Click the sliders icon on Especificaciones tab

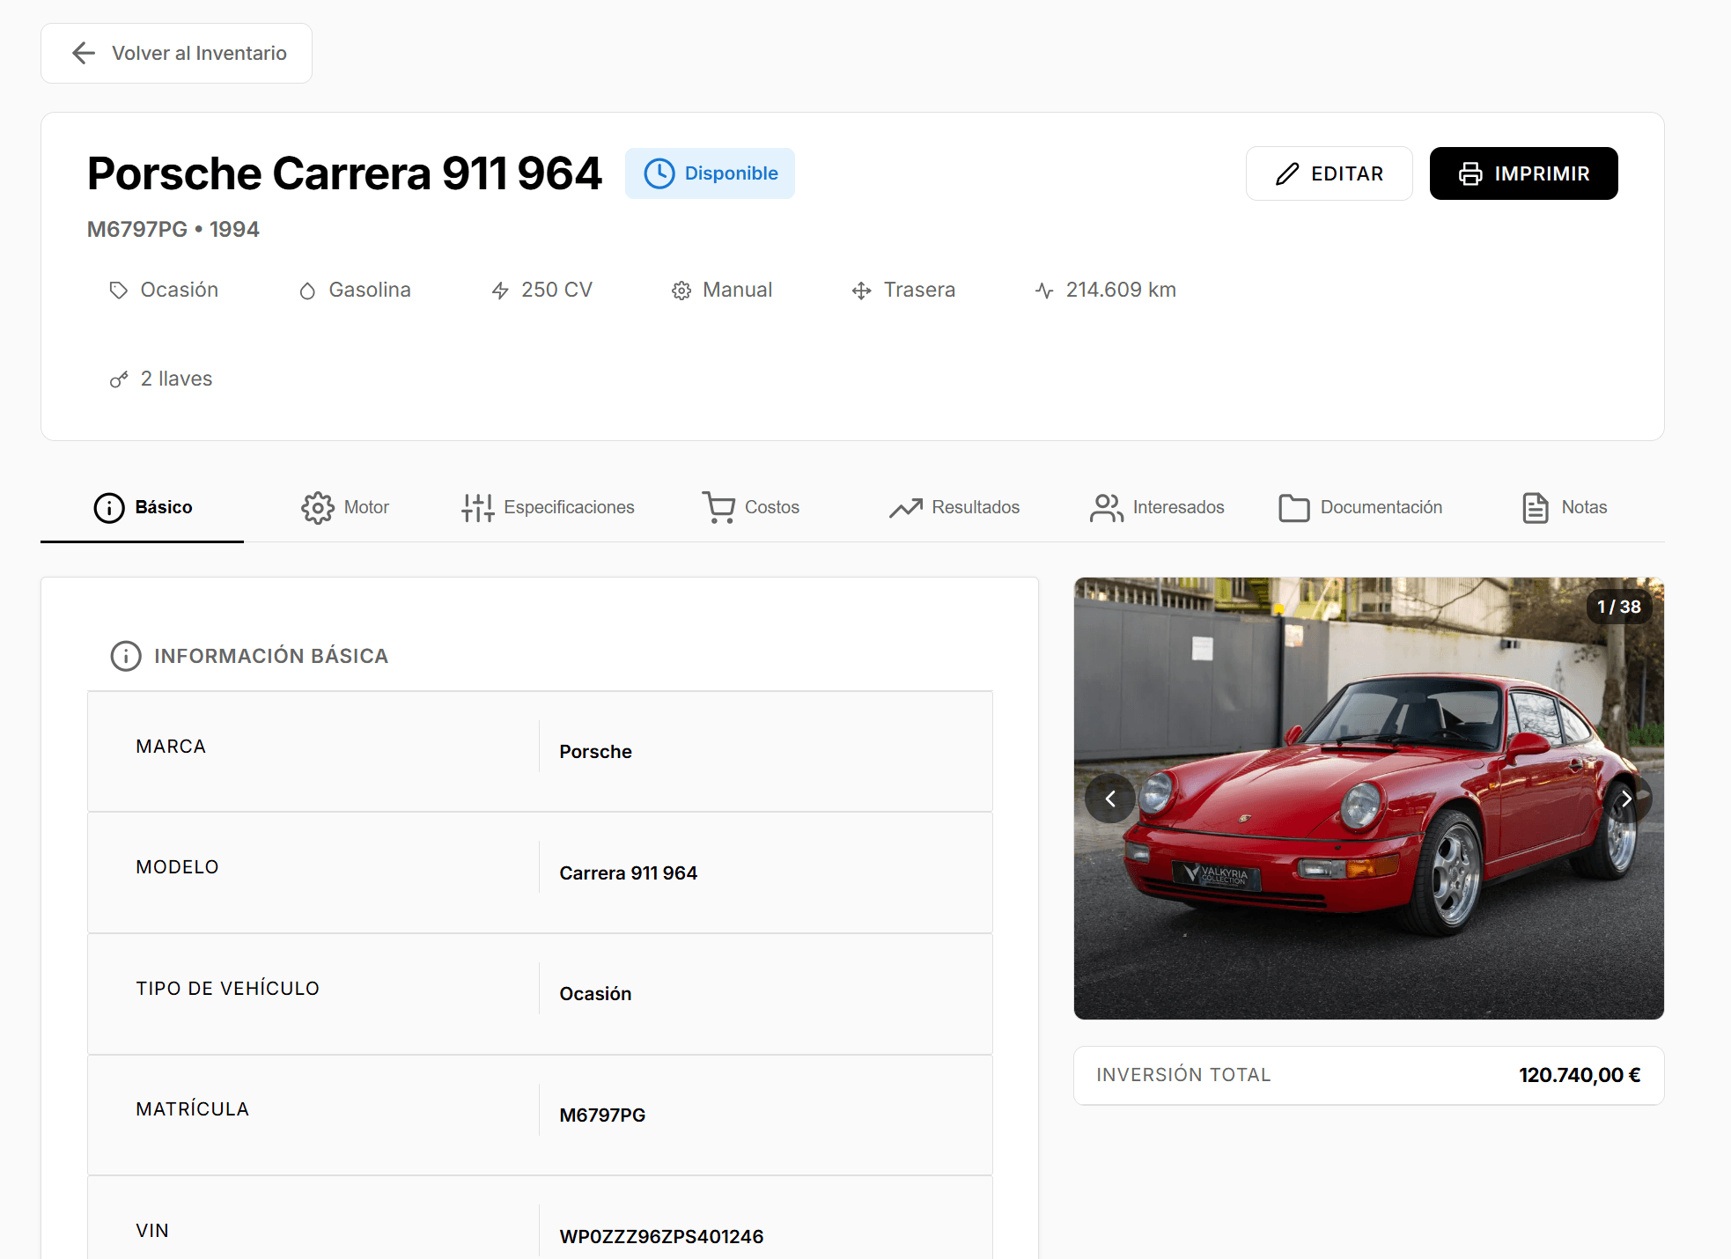478,508
